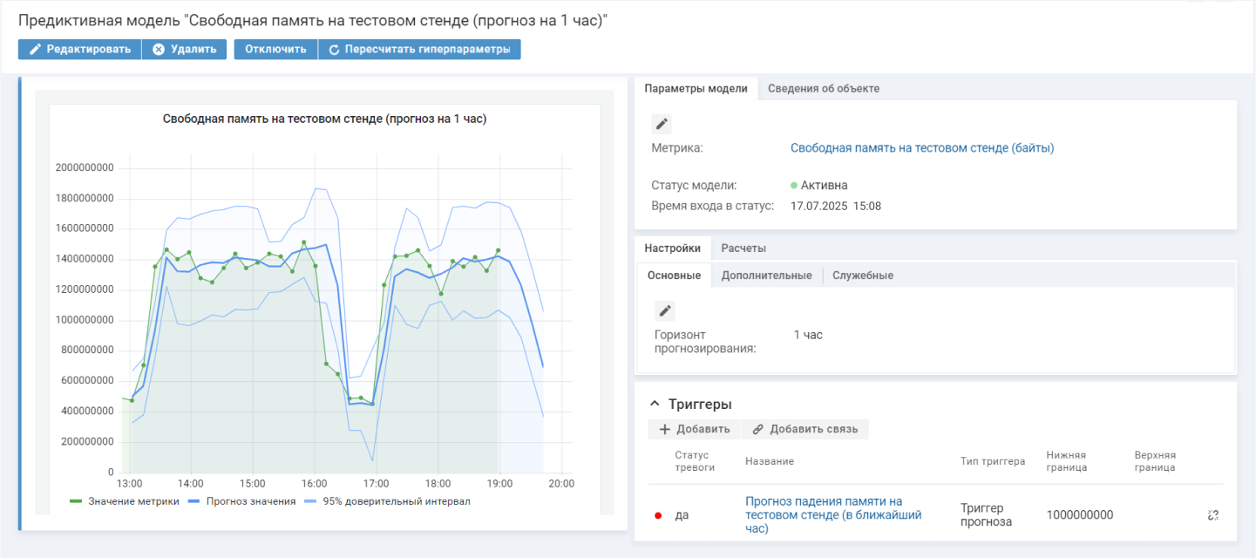Image resolution: width=1256 pixels, height=558 pixels.
Task: Open the Дополнительные sub-tab
Action: (x=767, y=276)
